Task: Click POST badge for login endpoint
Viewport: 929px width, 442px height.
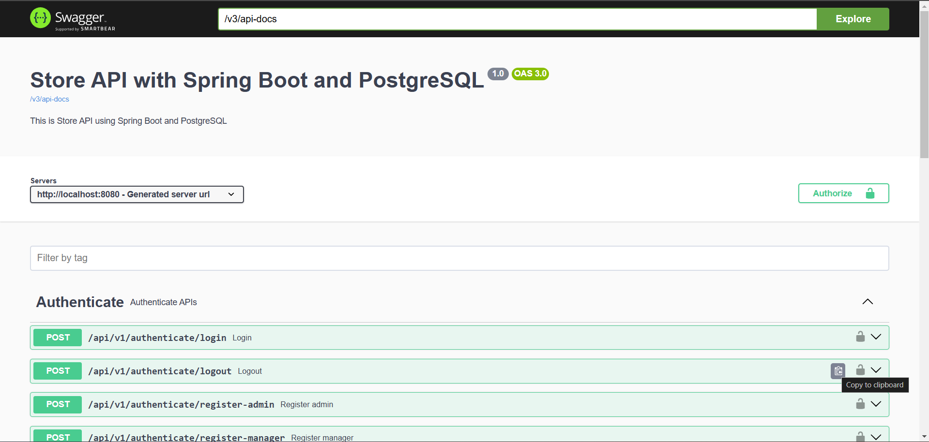Action: pyautogui.click(x=58, y=338)
